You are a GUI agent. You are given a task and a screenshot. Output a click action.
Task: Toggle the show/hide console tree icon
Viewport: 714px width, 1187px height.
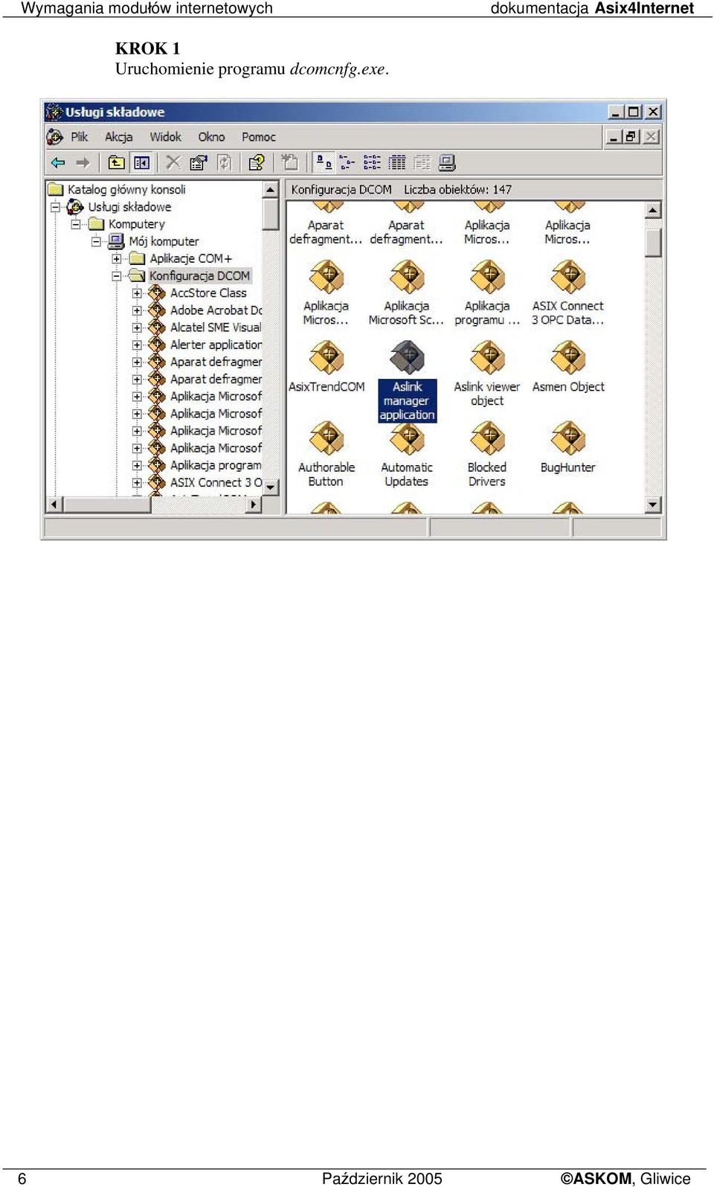point(141,162)
